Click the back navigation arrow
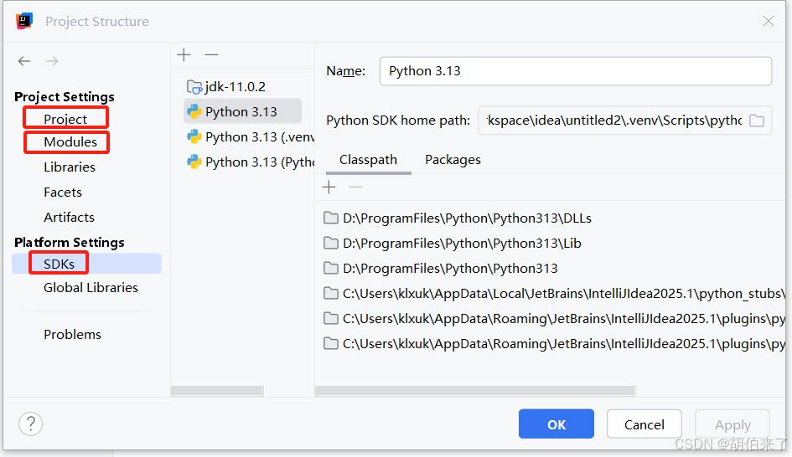 click(x=24, y=61)
